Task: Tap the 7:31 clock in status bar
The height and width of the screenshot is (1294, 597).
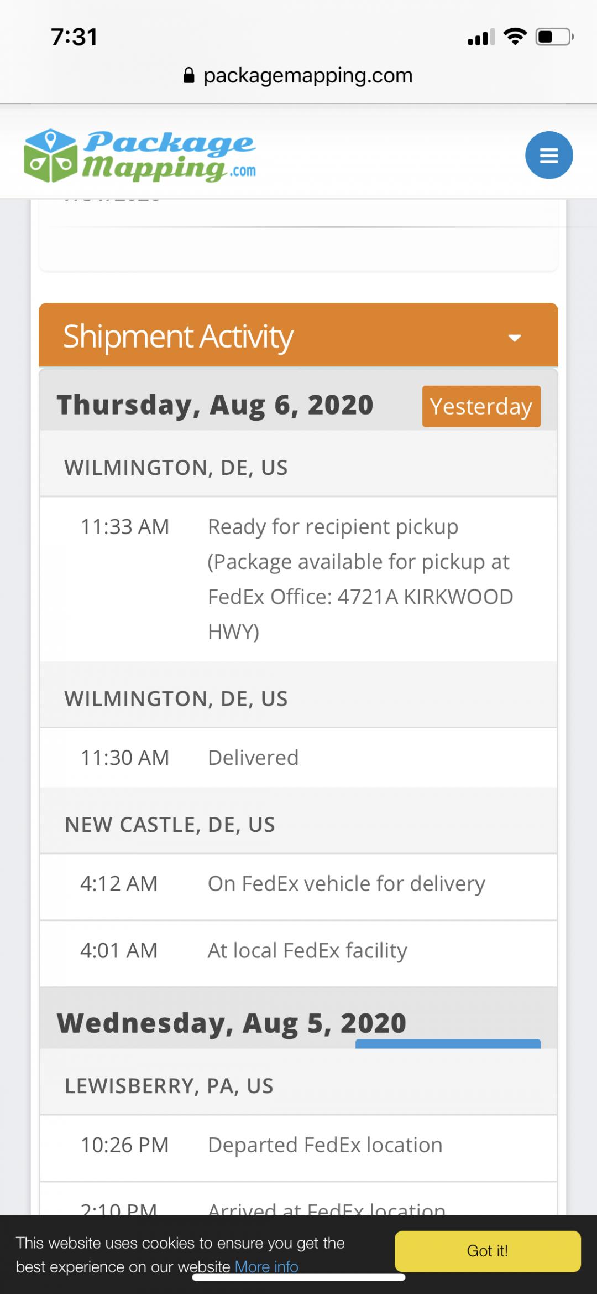Action: click(75, 37)
